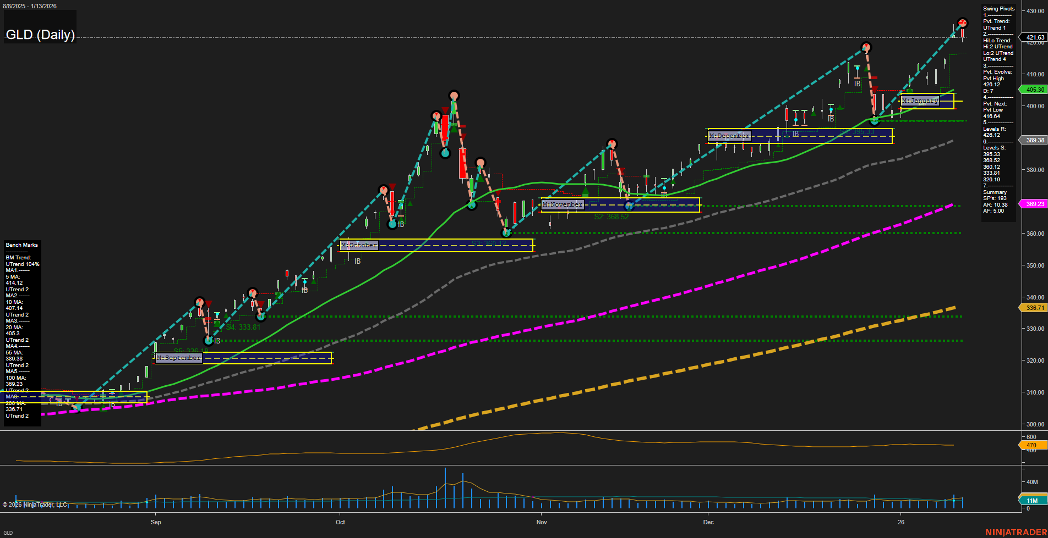This screenshot has height=538, width=1048.
Task: Open the GLD instrument tab at bottom left
Action: pos(8,532)
